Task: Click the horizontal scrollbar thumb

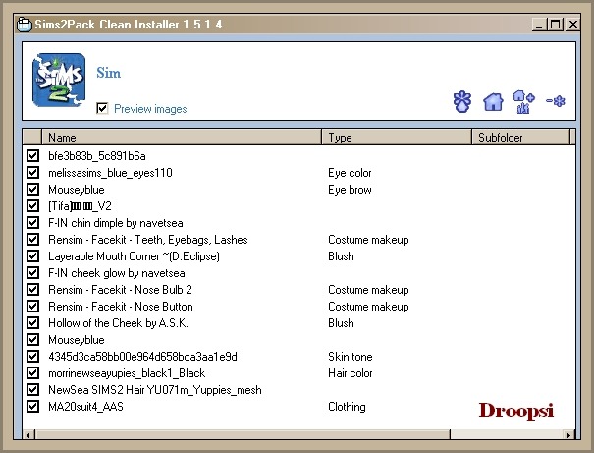Action: pos(243,434)
